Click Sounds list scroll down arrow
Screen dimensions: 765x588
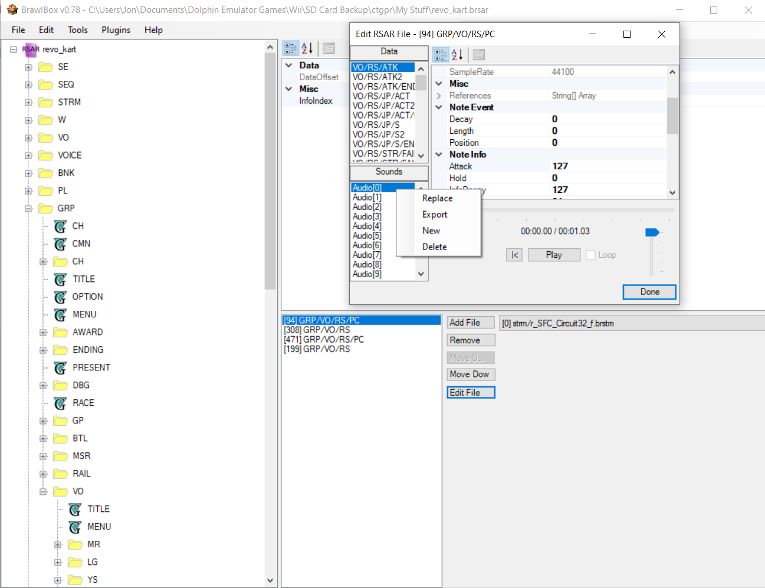pos(421,274)
